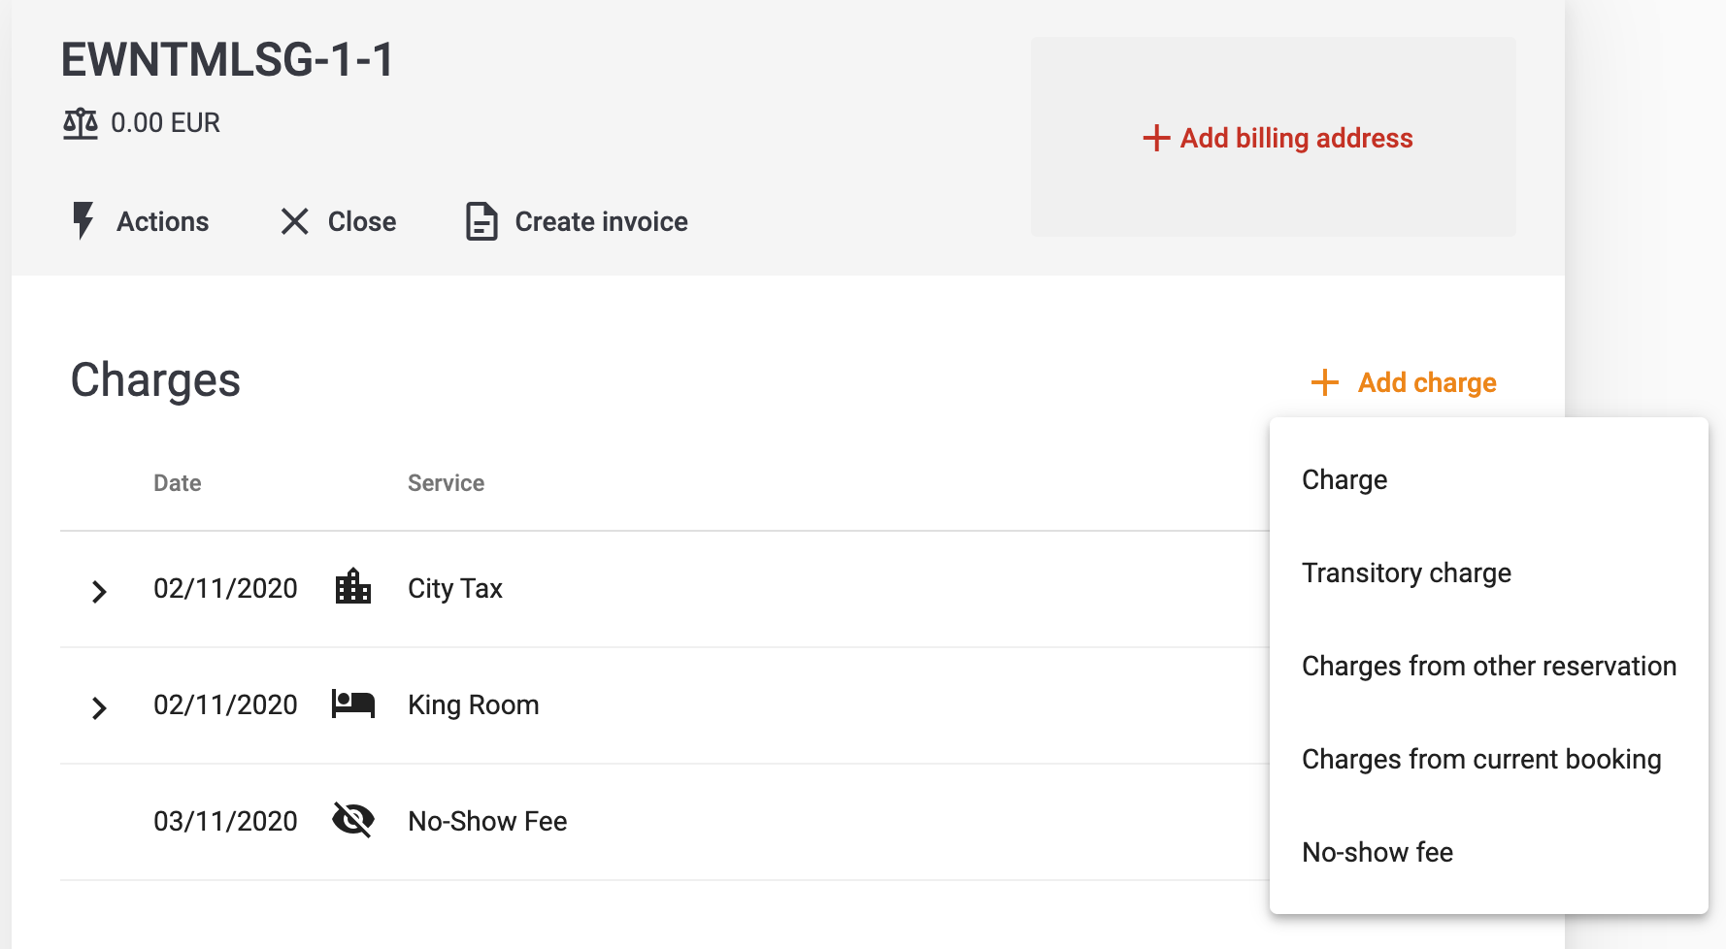This screenshot has width=1726, height=949.
Task: Click the Create invoice button
Action: (x=577, y=221)
